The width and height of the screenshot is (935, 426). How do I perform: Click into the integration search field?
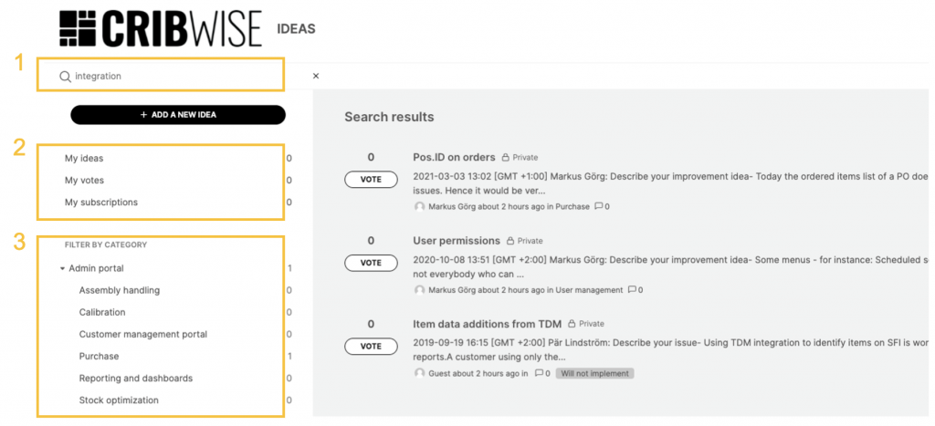point(173,77)
